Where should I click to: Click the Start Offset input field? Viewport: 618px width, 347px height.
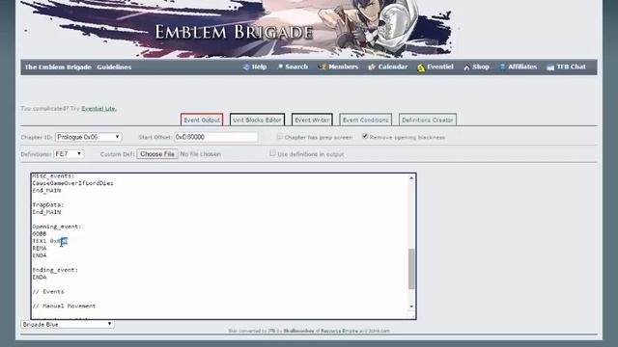click(216, 137)
